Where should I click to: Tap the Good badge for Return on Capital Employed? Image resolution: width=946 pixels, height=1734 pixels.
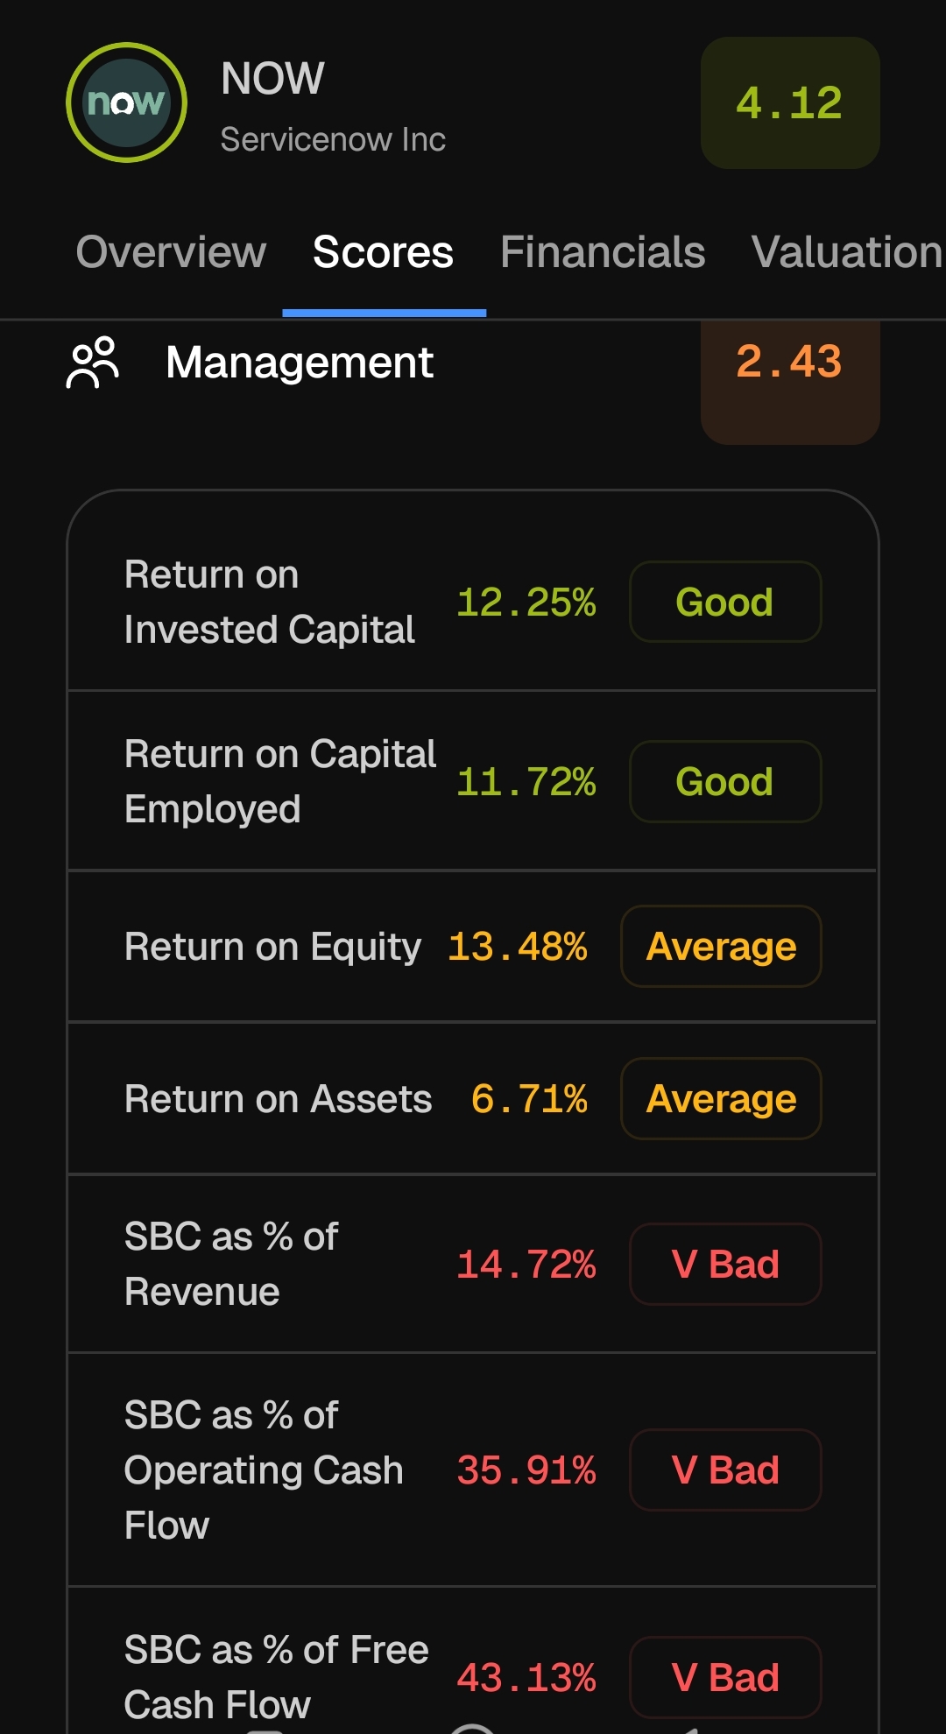pos(725,781)
